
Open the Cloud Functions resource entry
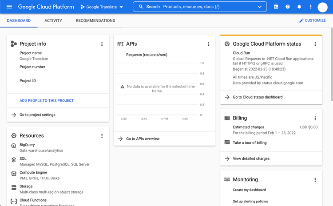click(33, 200)
